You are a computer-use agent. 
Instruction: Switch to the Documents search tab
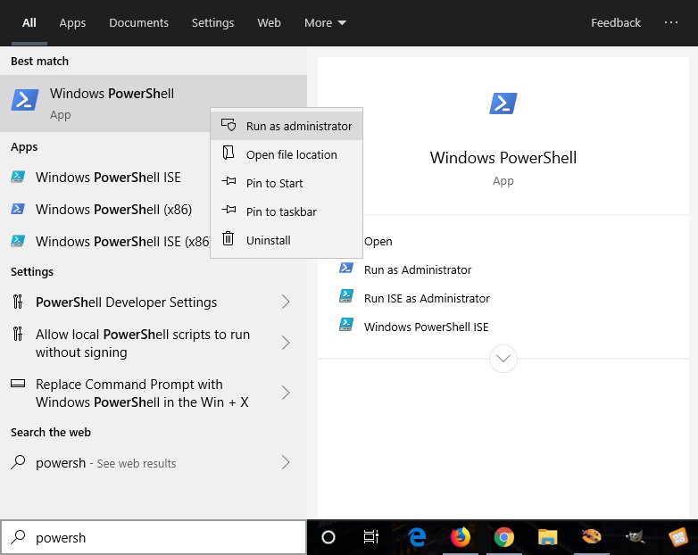tap(138, 22)
